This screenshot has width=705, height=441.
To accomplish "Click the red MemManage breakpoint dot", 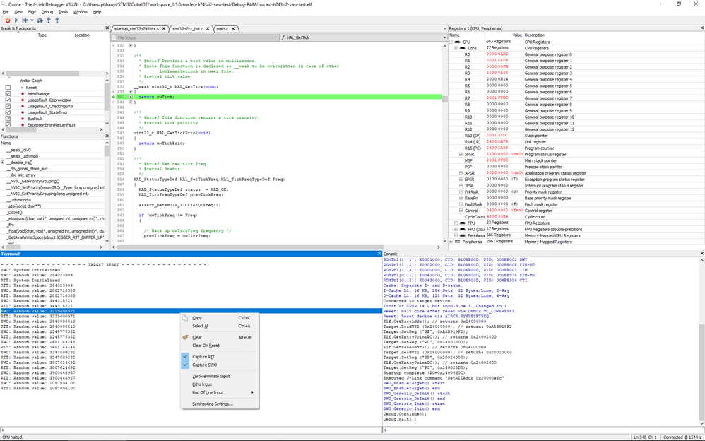I will click(x=23, y=93).
